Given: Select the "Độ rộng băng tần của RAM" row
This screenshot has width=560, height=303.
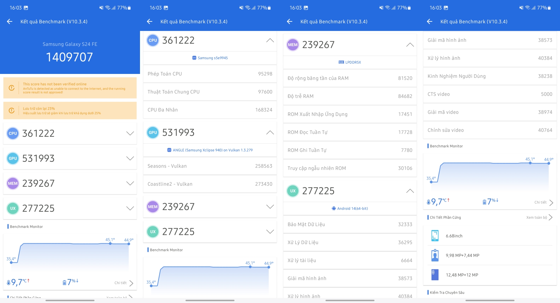Looking at the screenshot, I should tap(350, 78).
